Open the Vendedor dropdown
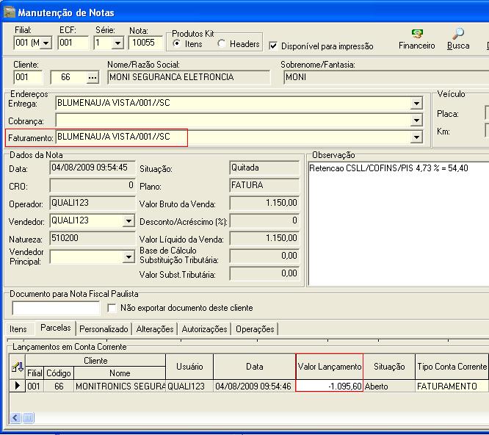489x435 pixels. tap(128, 221)
